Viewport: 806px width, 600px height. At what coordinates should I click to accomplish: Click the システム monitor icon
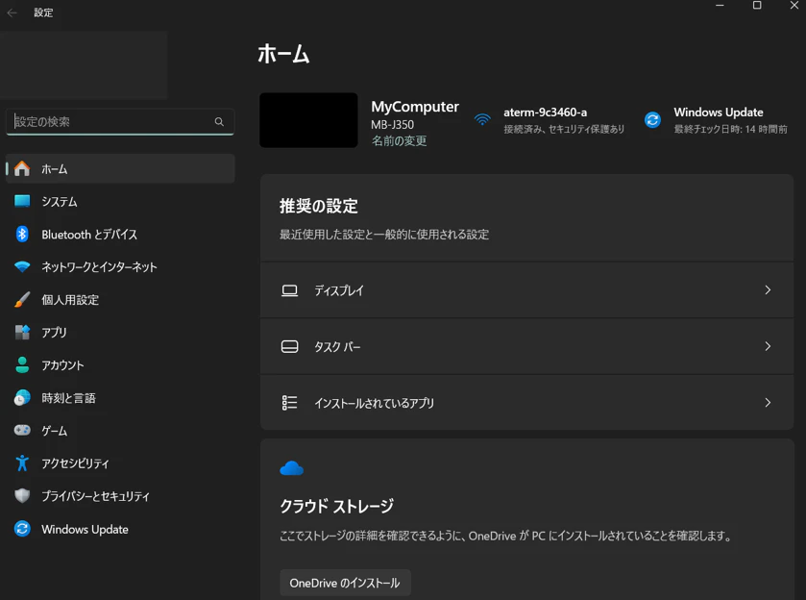(21, 201)
